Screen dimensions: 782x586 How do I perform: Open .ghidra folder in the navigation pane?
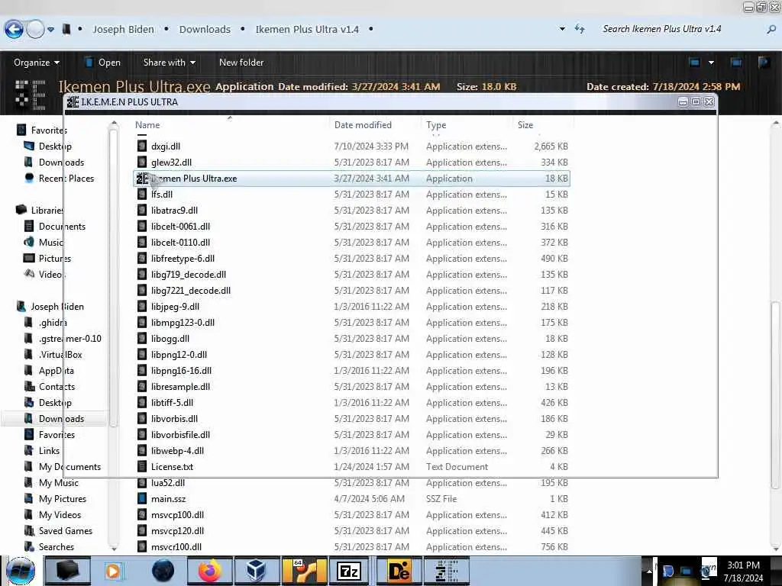click(53, 323)
